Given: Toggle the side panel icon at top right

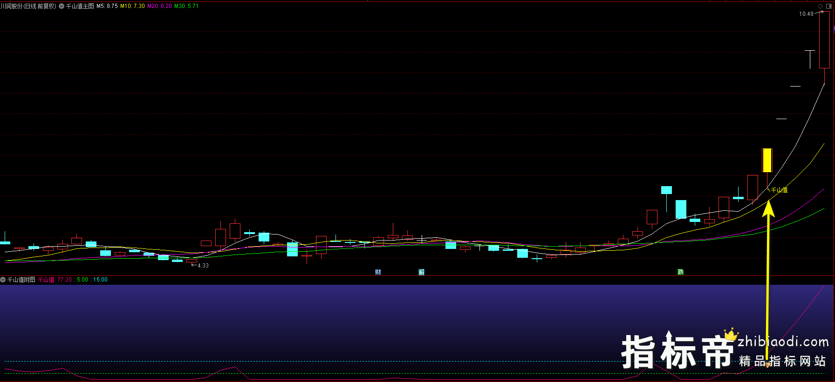Looking at the screenshot, I should (829, 6).
